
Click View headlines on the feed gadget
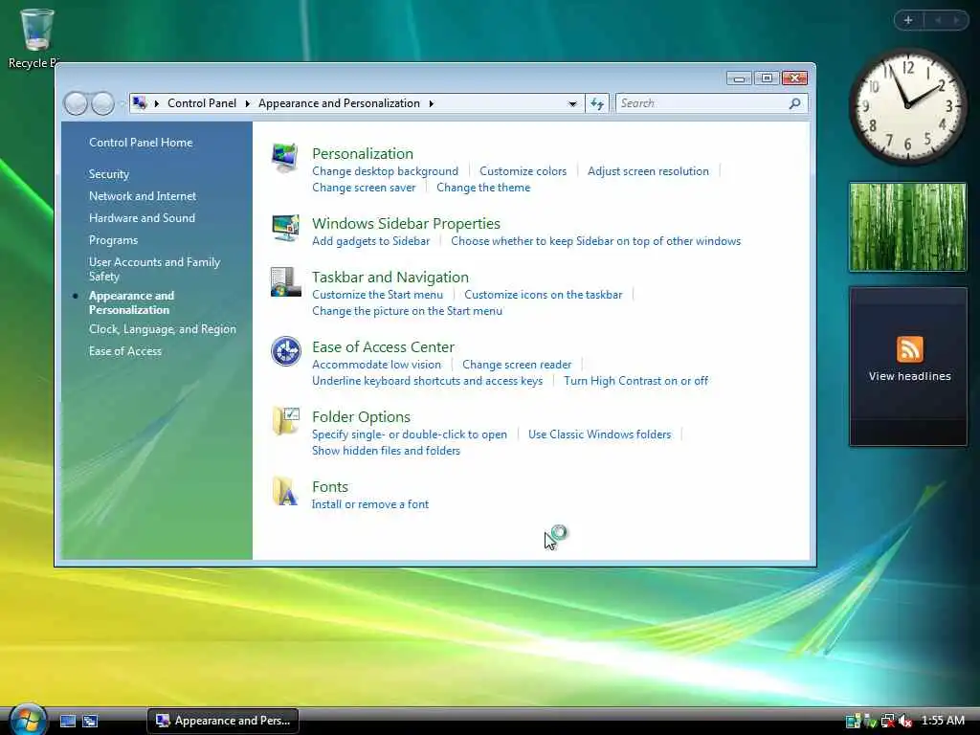[x=909, y=376]
